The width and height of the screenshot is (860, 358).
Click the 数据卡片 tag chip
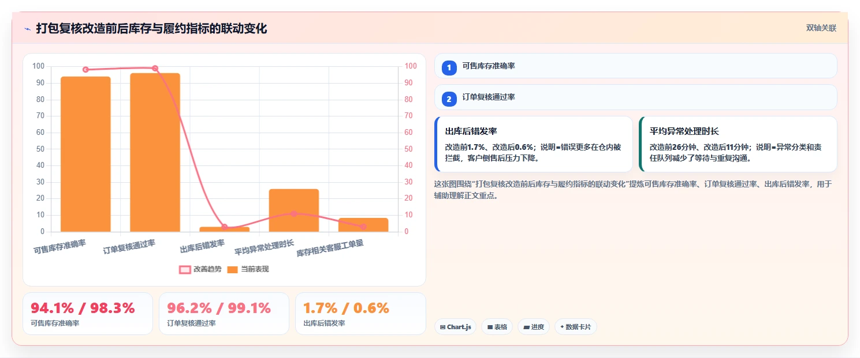click(575, 327)
